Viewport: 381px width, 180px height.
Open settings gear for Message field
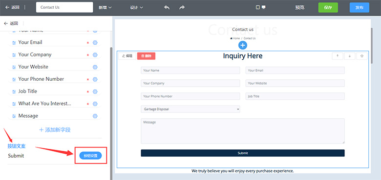(95, 116)
